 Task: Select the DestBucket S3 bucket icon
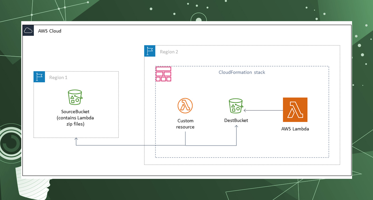point(236,106)
